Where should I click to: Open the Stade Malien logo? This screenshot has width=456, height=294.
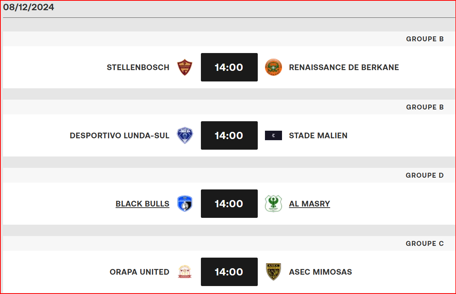point(273,135)
